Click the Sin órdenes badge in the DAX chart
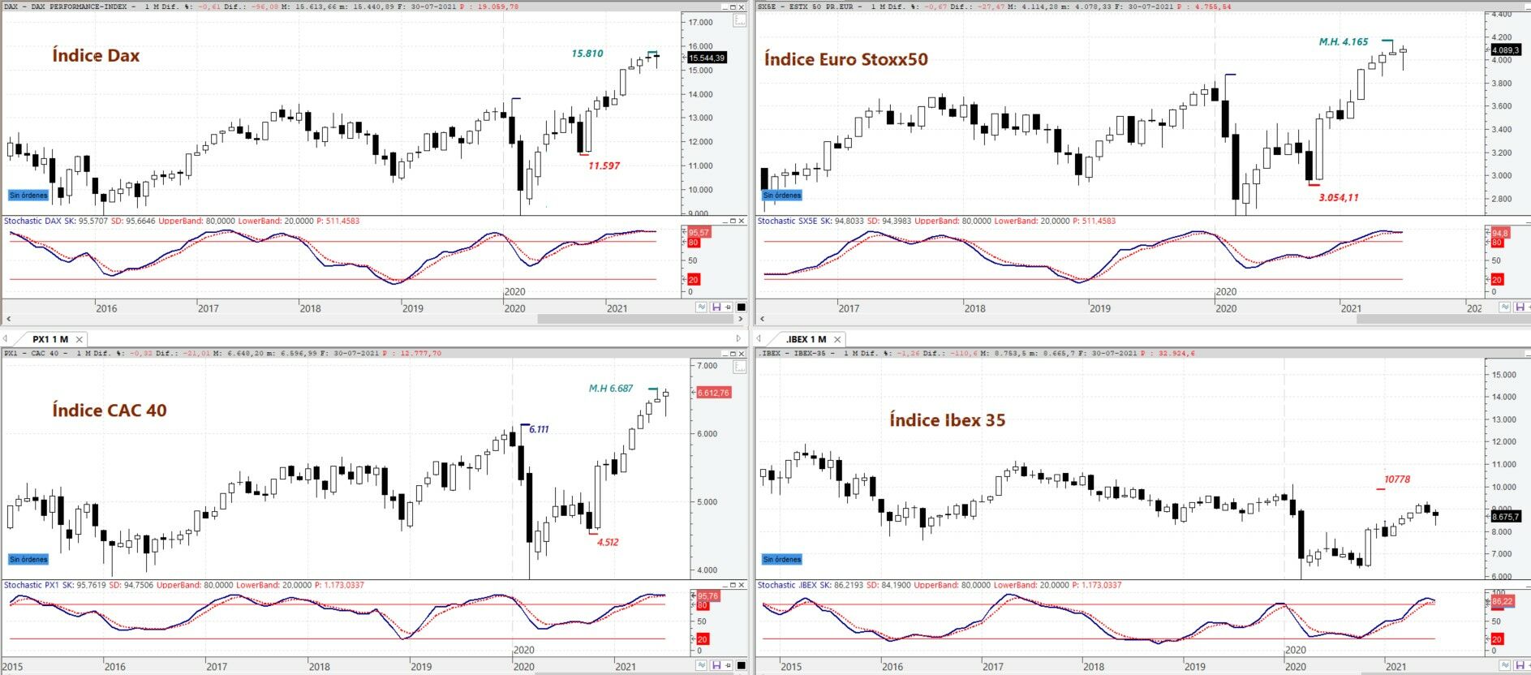This screenshot has width=1531, height=675. [28, 196]
